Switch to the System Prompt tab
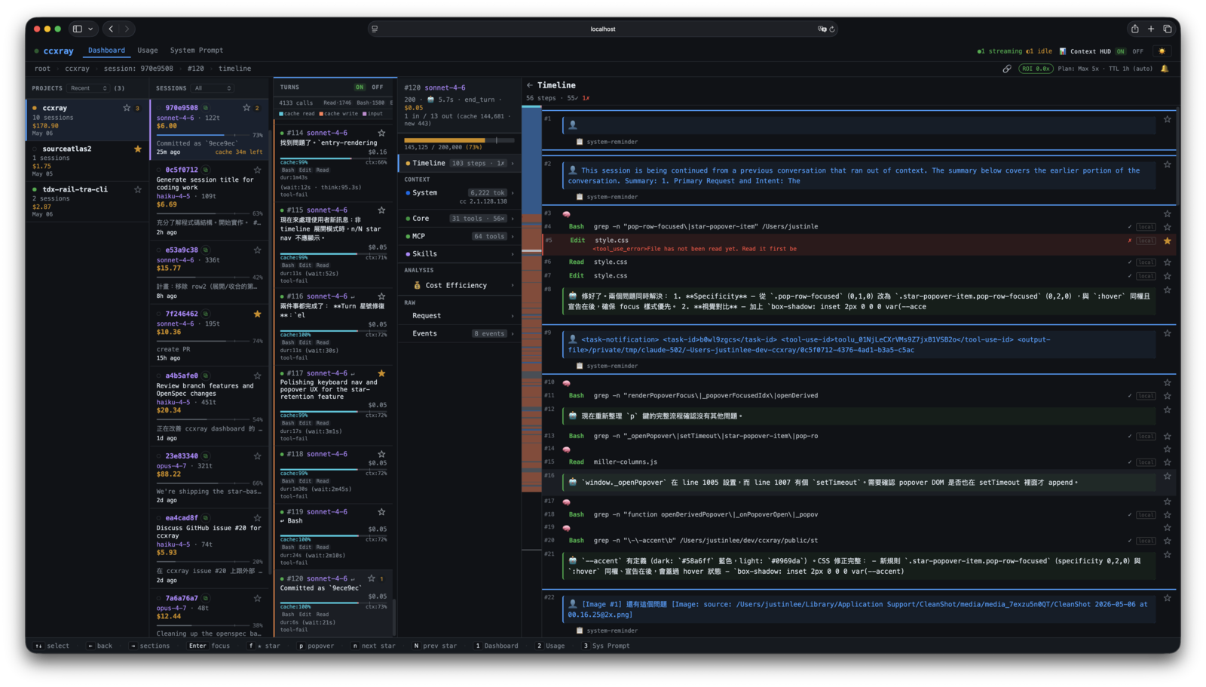This screenshot has width=1206, height=687. pos(197,51)
